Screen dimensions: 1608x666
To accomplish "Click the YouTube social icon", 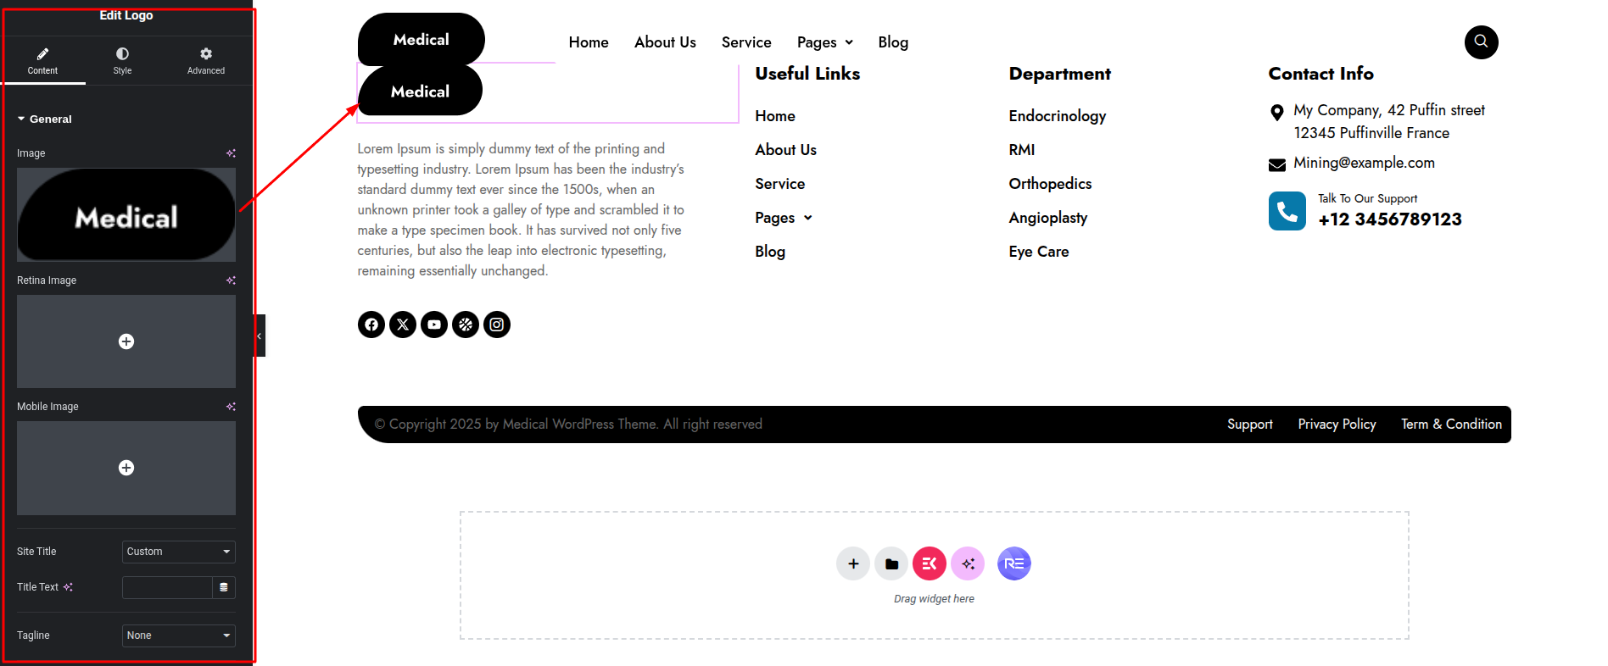I will point(434,325).
